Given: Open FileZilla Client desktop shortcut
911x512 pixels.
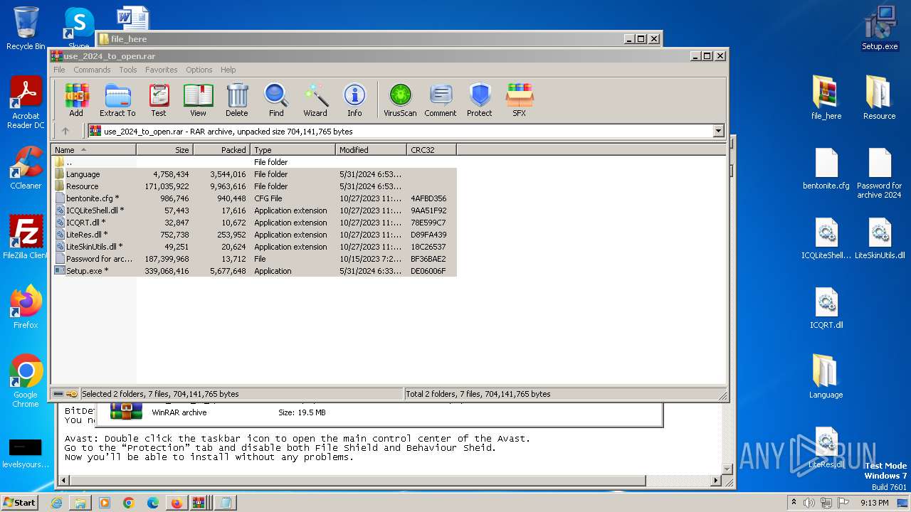Looking at the screenshot, I should click(26, 238).
